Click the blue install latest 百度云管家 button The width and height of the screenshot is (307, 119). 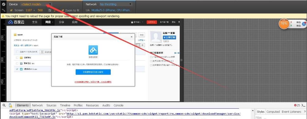(x=93, y=72)
